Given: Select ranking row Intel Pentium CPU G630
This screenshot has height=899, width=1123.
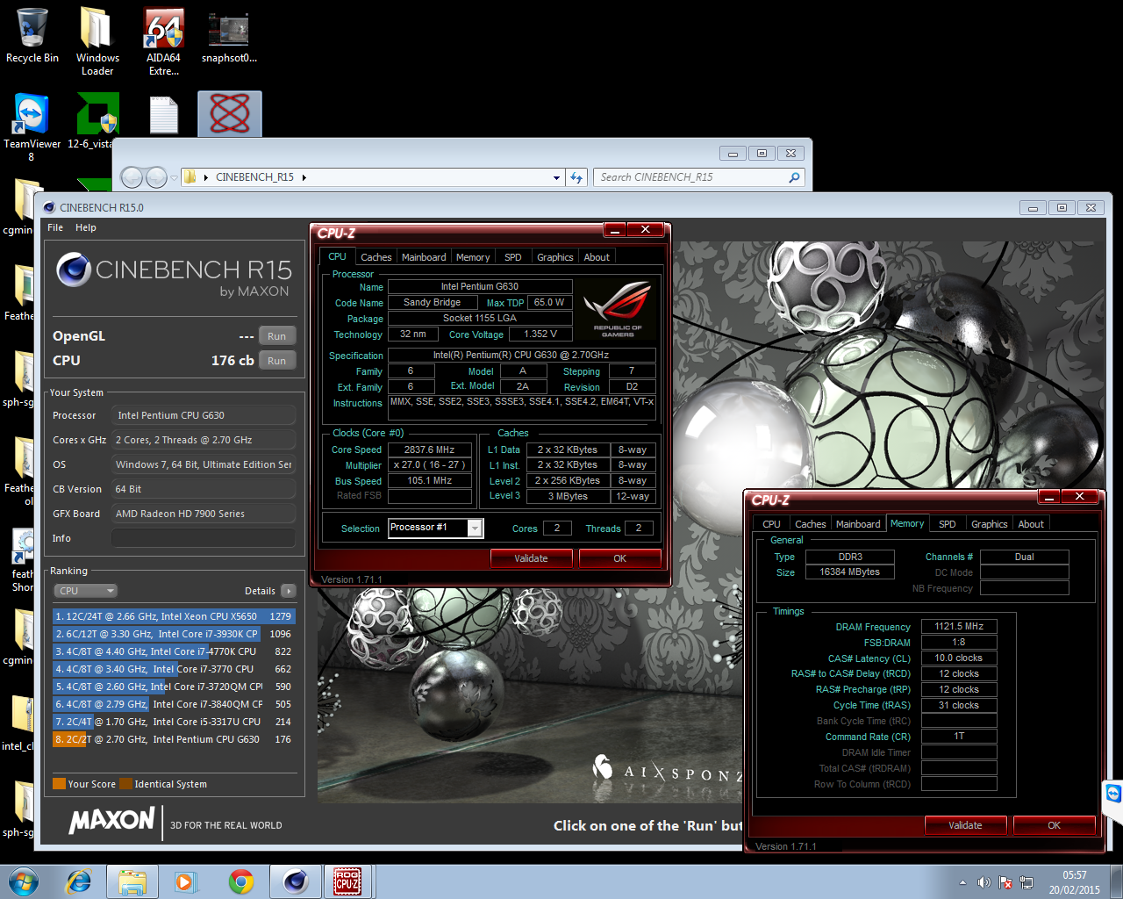Looking at the screenshot, I should (174, 739).
